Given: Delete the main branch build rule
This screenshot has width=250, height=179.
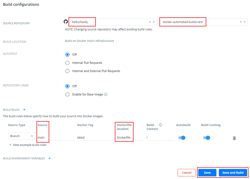Looking at the screenshot, I should tap(234, 138).
